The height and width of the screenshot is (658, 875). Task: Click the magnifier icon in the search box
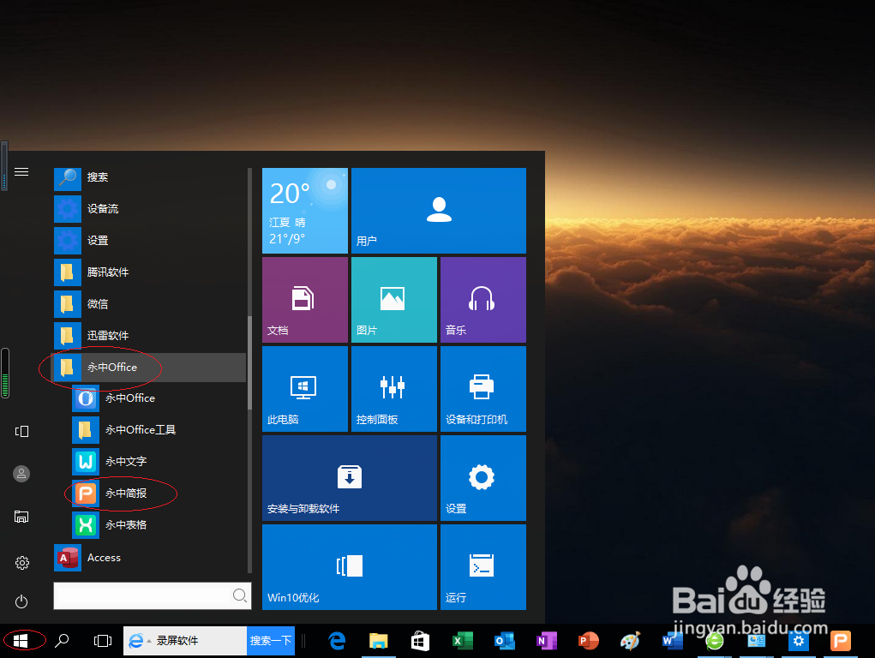click(239, 595)
